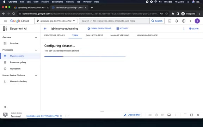The height and width of the screenshot is (127, 203).
Task: Open the console settings three-dot menu
Action: pos(191,21)
